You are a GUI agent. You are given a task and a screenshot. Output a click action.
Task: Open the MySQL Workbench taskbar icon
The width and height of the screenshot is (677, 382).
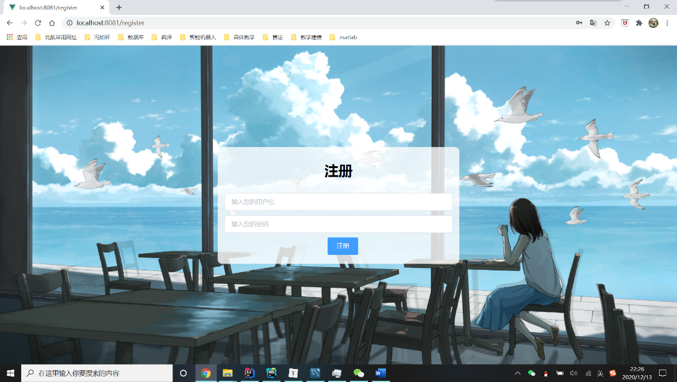(315, 373)
